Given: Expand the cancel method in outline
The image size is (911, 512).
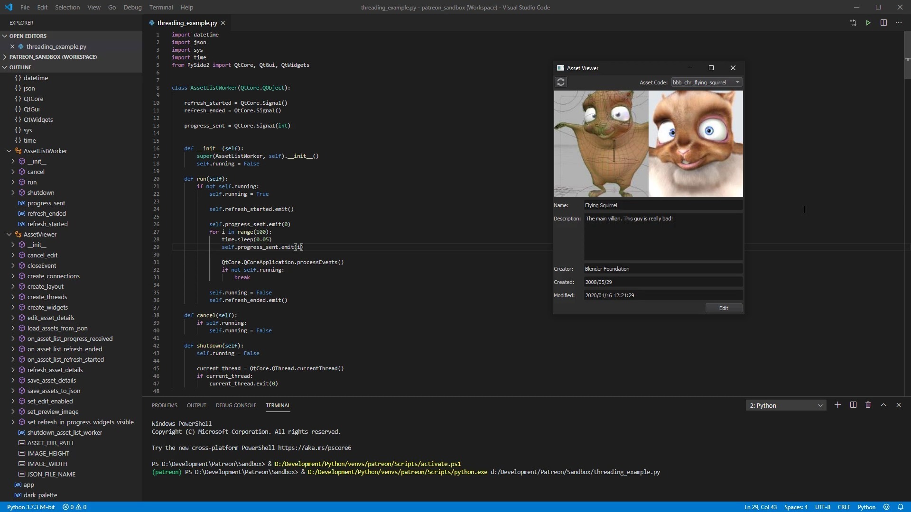Looking at the screenshot, I should point(13,172).
